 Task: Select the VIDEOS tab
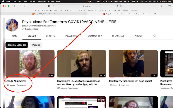[32, 36]
